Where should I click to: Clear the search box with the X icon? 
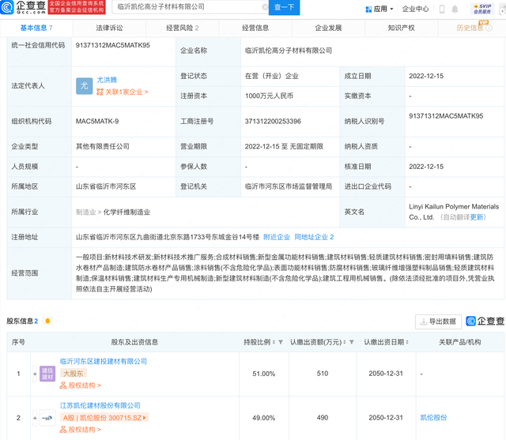click(x=264, y=8)
